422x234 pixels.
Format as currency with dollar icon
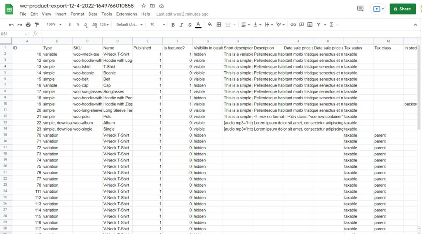[69, 24]
